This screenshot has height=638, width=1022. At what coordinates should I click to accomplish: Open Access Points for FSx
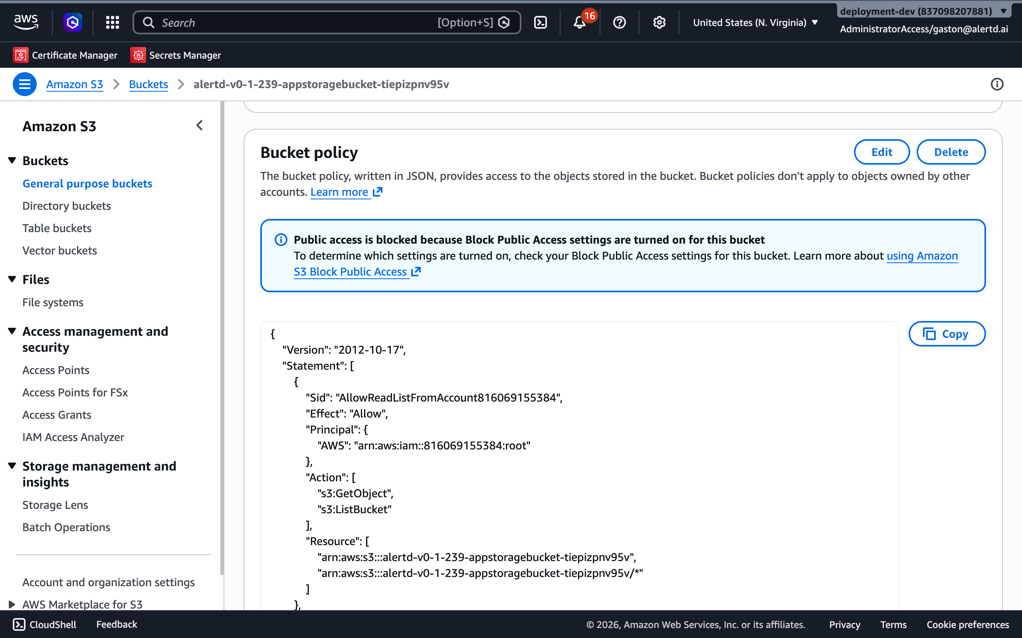coord(75,392)
